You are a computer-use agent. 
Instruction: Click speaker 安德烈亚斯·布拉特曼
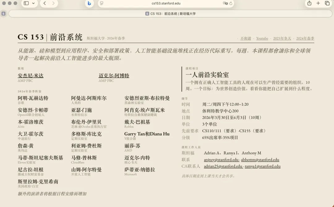pos(147,98)
